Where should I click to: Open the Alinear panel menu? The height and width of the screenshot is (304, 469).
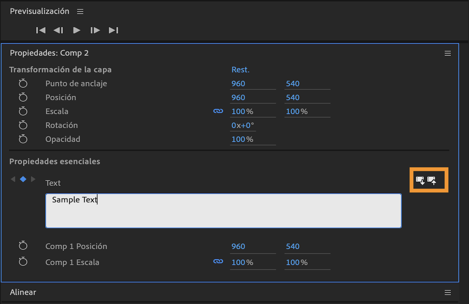click(x=448, y=292)
